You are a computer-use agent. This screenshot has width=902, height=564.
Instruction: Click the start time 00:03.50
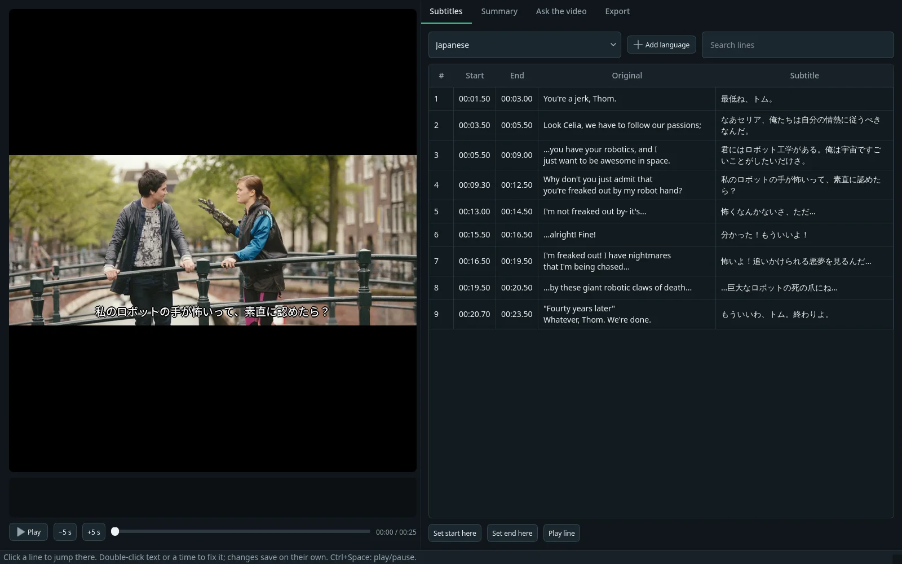pyautogui.click(x=474, y=125)
